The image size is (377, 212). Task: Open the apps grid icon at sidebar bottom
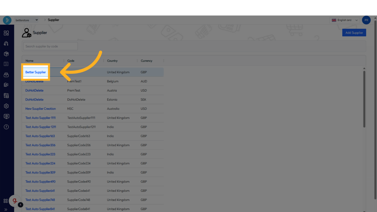click(x=5, y=201)
